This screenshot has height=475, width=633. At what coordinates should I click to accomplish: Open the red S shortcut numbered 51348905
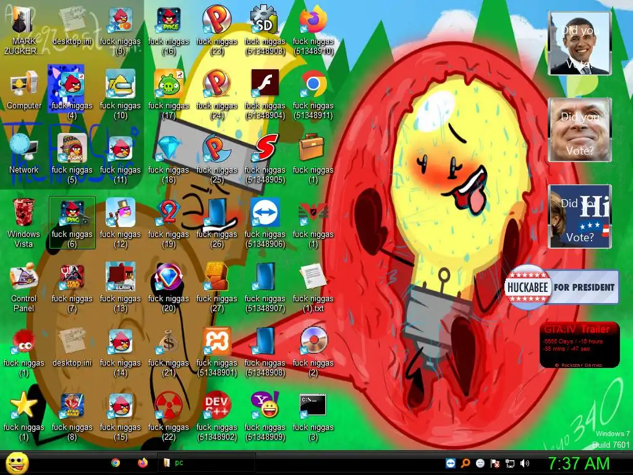coord(265,148)
